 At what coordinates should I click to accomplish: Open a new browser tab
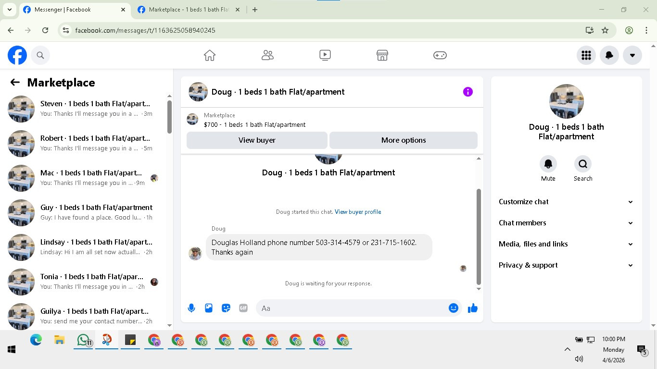tap(255, 10)
